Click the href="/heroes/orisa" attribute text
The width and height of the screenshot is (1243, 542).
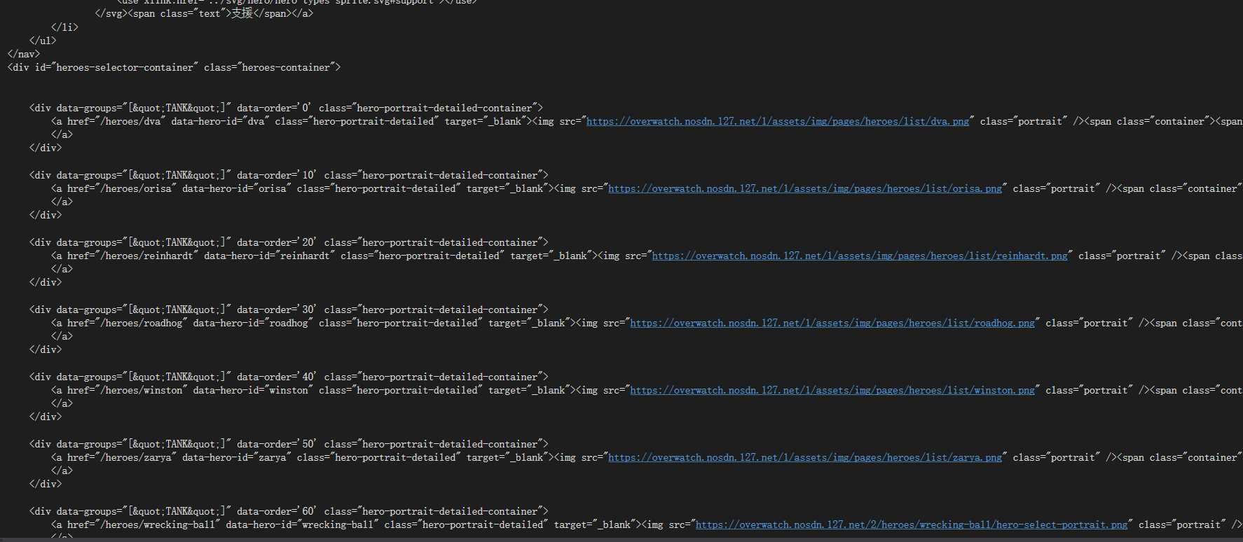click(x=122, y=188)
